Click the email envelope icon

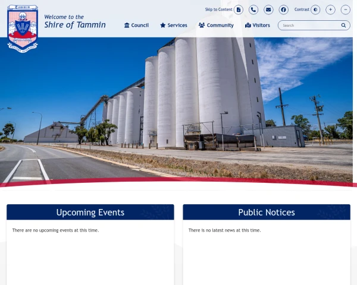(x=268, y=9)
